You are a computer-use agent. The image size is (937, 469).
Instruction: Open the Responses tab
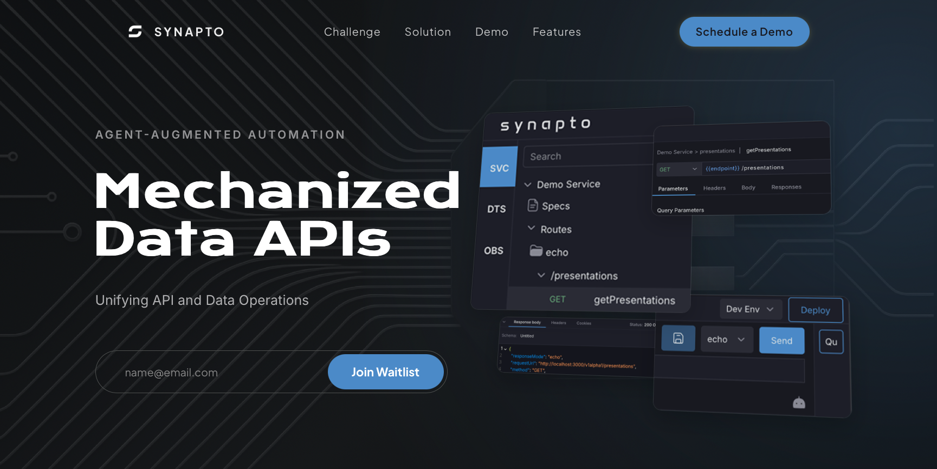tap(786, 187)
